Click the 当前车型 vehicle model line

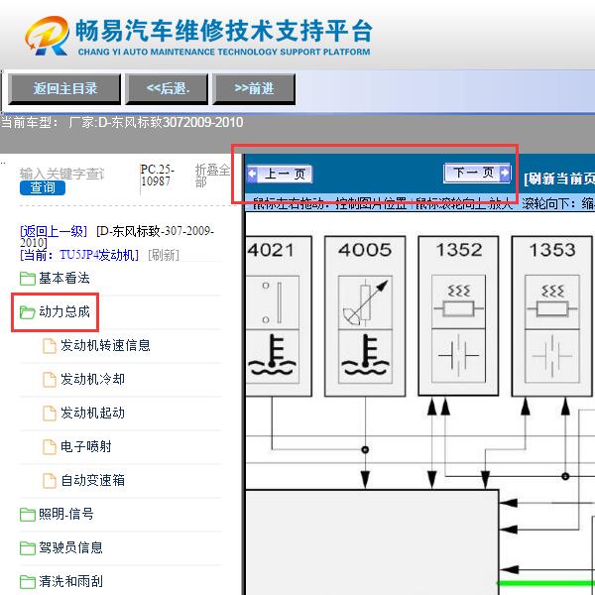[122, 123]
